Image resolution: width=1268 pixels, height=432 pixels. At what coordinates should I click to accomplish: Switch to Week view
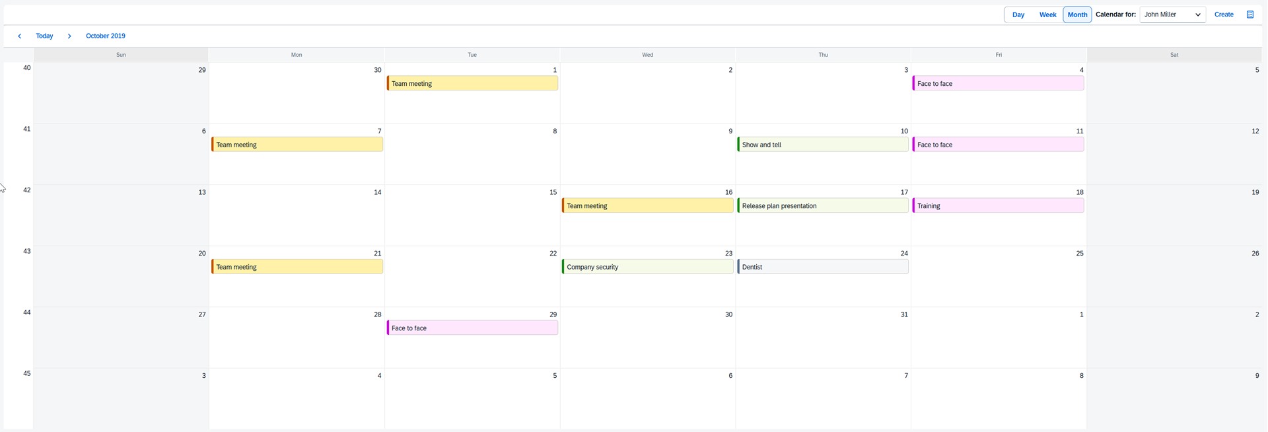[x=1047, y=15]
